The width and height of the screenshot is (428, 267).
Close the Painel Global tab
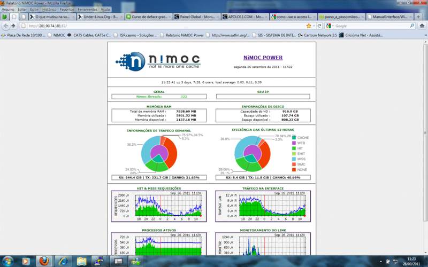[x=218, y=17]
